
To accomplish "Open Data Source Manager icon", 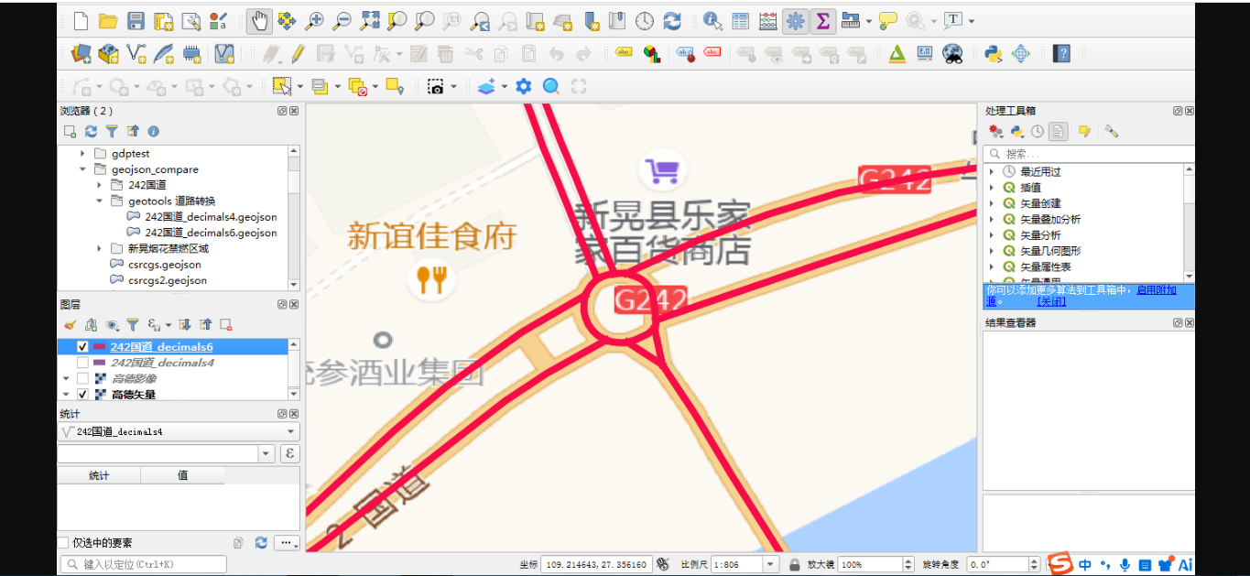I will (x=81, y=54).
